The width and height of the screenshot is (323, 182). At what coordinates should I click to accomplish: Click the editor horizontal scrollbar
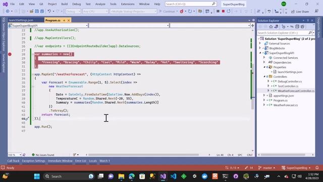[143, 155]
